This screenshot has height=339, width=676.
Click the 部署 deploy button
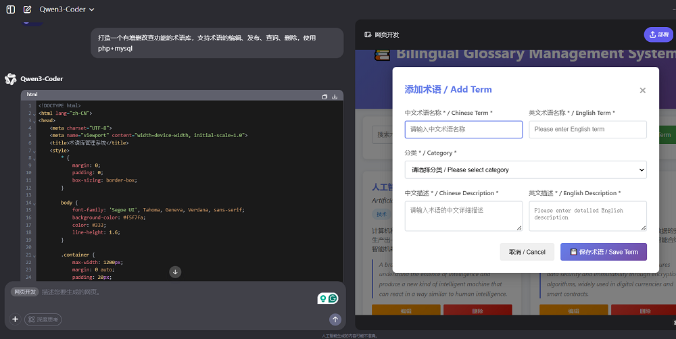[658, 34]
